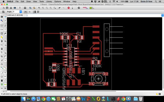Select the Circle drawing tool

pos(2,77)
